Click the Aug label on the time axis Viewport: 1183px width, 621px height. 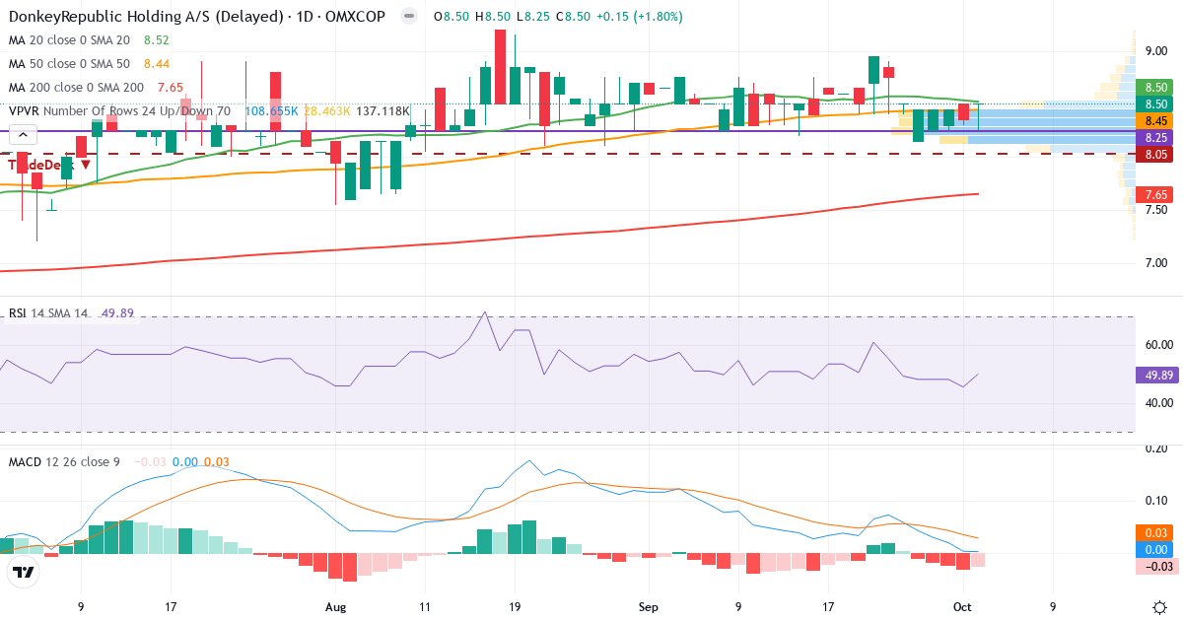coord(337,606)
